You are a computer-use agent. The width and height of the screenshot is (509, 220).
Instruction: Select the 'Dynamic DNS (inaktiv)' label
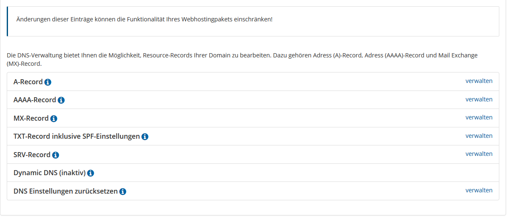click(x=50, y=173)
